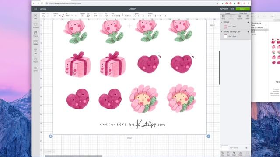Click the canvas vertical scrollbar
Viewport: 280px width, 157px height.
pos(219,68)
